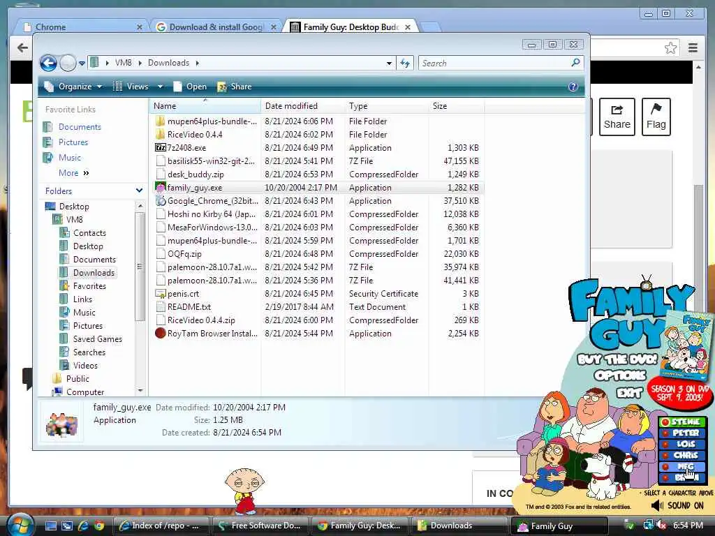715x536 pixels.
Task: Click the Explorer forward navigation arrow
Action: point(68,63)
